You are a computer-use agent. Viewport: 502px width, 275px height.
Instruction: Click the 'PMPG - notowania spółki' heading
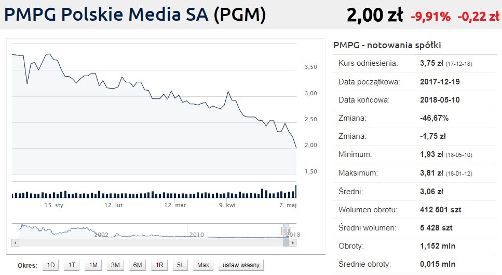pos(387,46)
